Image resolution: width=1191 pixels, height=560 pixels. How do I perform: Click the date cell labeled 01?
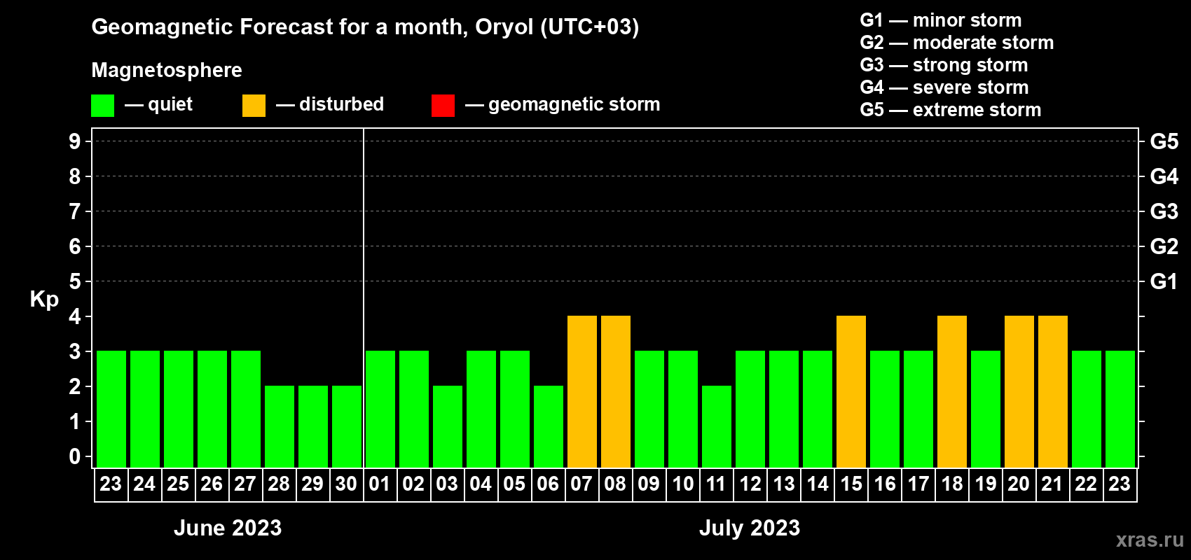pyautogui.click(x=380, y=484)
